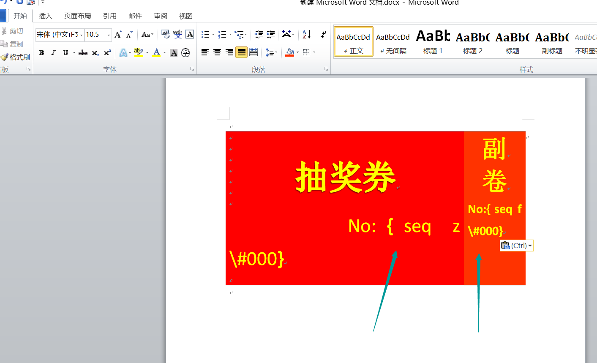Open the font size 10.5 dropdown
The width and height of the screenshot is (597, 363).
coord(109,35)
